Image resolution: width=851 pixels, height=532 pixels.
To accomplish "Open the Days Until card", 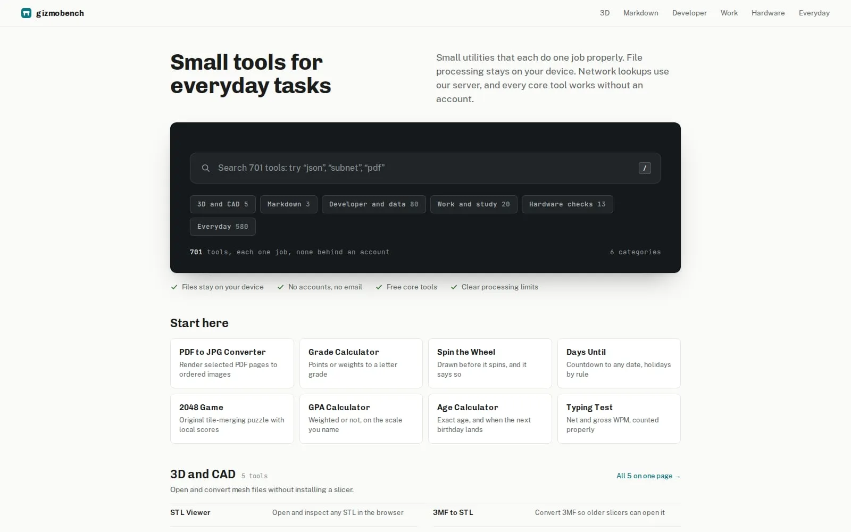I will click(x=619, y=363).
